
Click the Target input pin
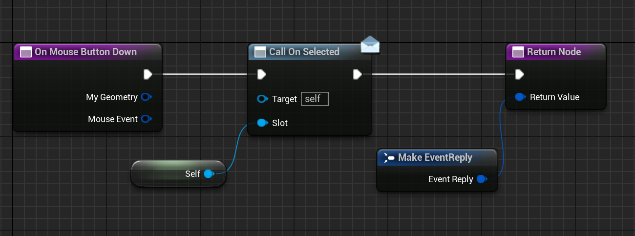click(263, 99)
